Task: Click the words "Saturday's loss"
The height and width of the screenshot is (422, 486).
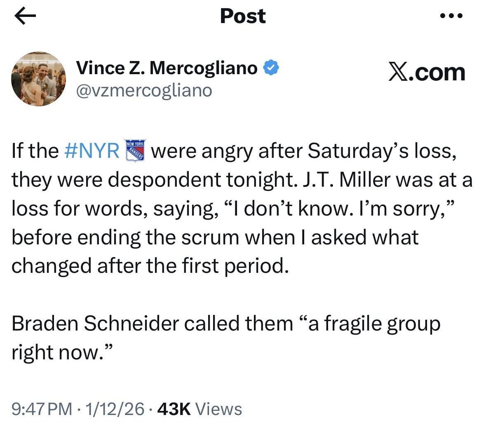Action: point(381,151)
